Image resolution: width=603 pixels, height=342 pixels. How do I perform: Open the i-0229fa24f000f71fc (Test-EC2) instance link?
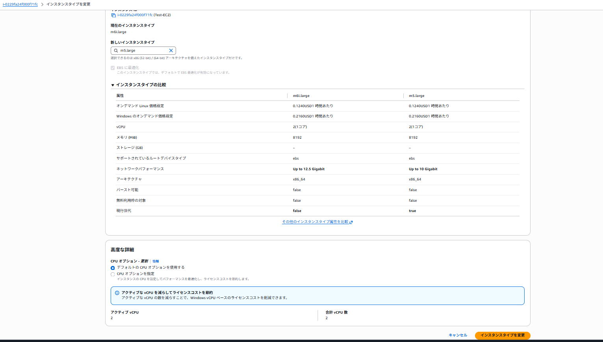(x=144, y=15)
